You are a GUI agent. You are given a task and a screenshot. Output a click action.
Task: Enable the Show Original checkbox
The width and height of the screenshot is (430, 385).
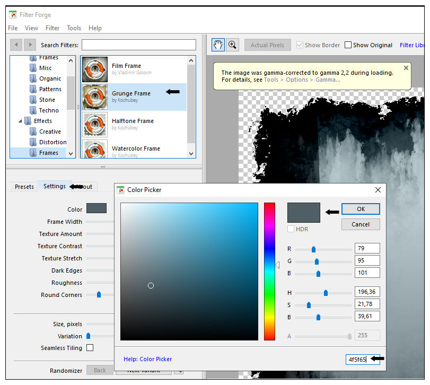coord(348,45)
